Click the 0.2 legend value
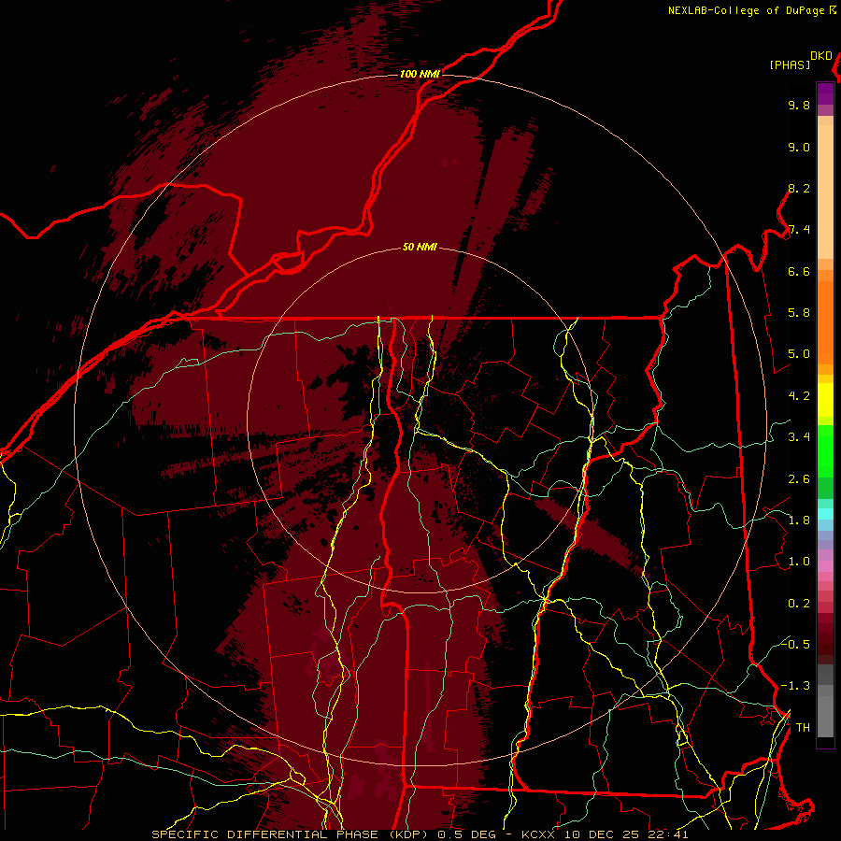The width and height of the screenshot is (841, 841). click(799, 604)
